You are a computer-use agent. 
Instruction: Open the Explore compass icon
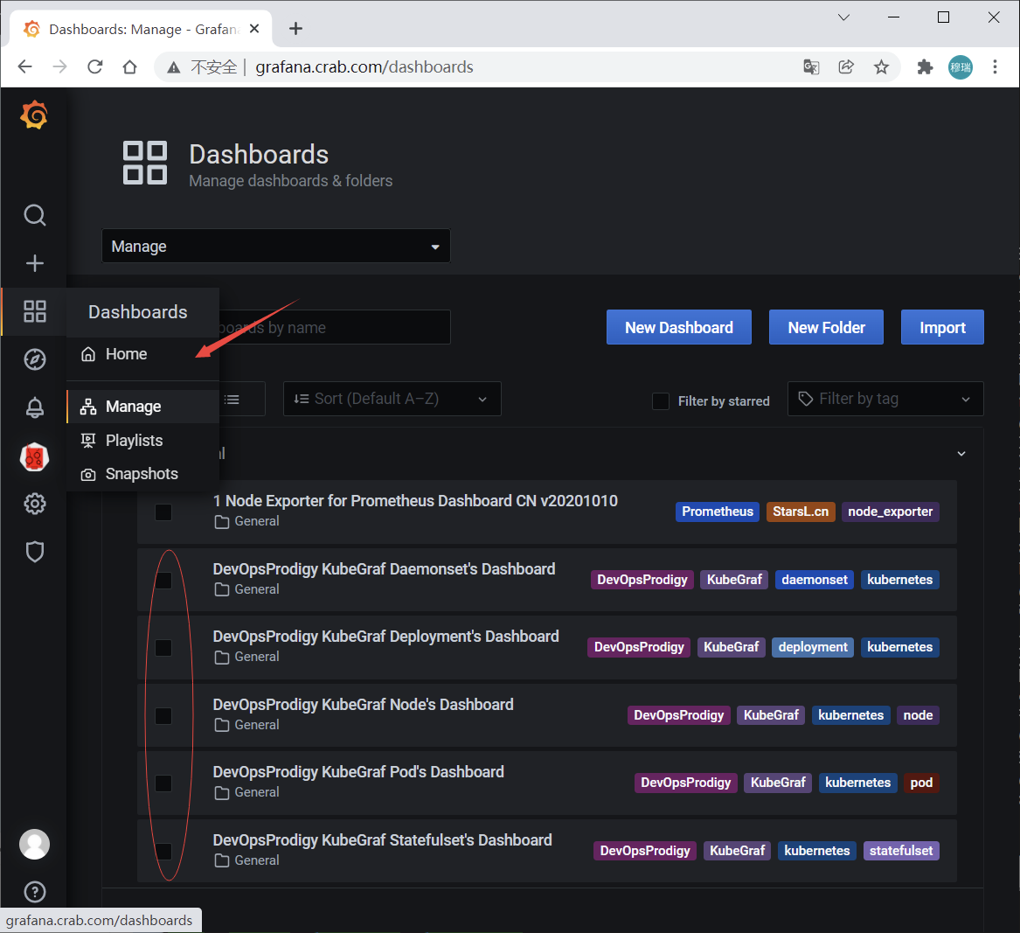(x=34, y=359)
